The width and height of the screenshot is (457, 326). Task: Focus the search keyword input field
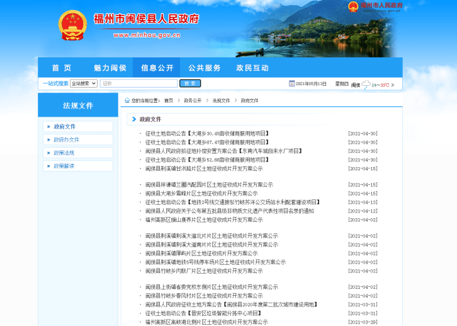point(138,83)
